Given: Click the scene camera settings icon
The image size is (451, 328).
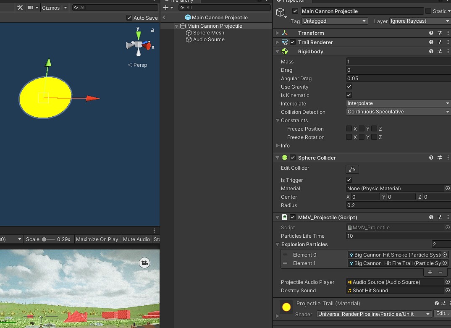Looking at the screenshot, I should [31, 8].
